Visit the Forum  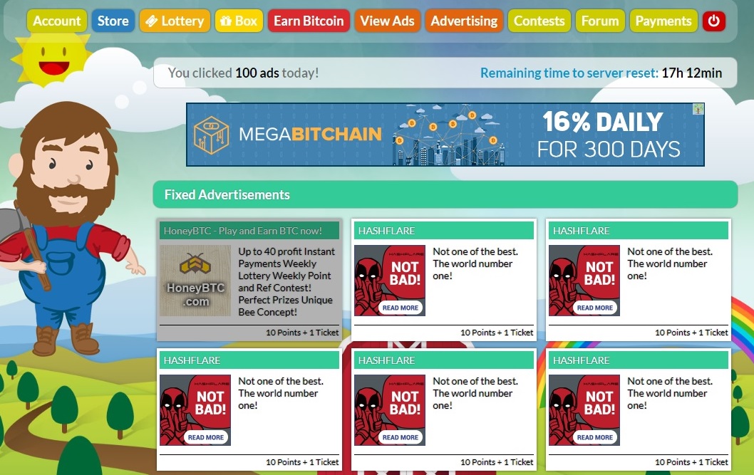coord(600,21)
